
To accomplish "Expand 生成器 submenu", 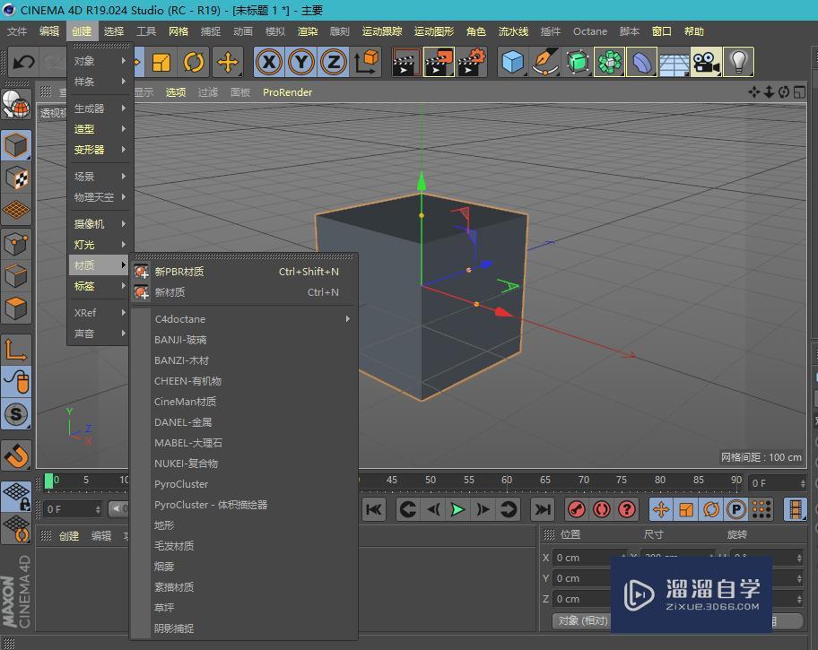I will click(100, 108).
